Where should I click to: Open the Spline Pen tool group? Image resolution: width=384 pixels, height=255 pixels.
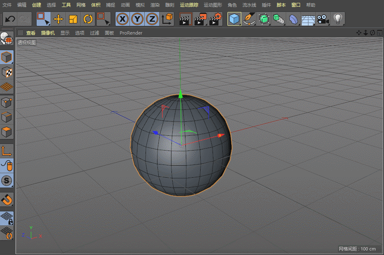(249, 19)
